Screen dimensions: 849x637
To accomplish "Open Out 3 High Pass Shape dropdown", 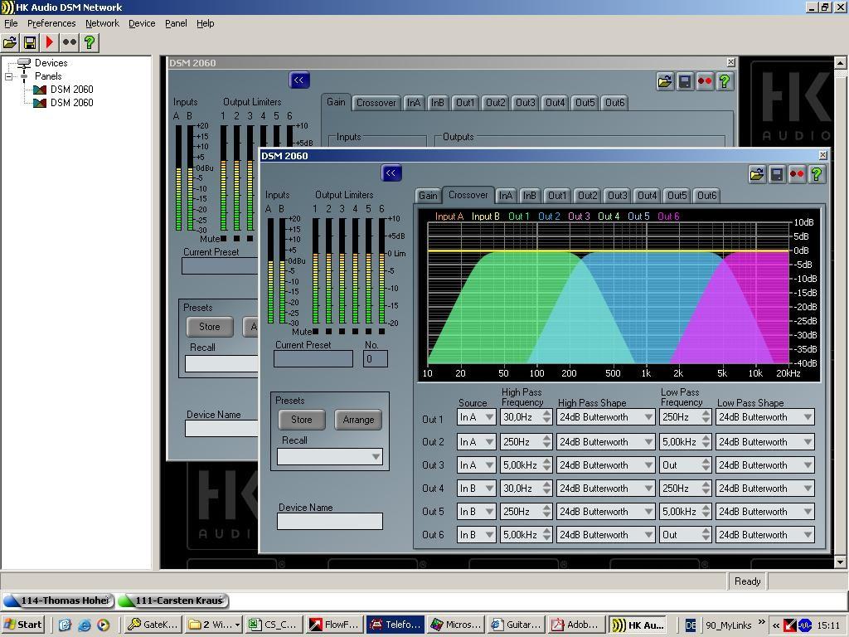I will coord(648,465).
